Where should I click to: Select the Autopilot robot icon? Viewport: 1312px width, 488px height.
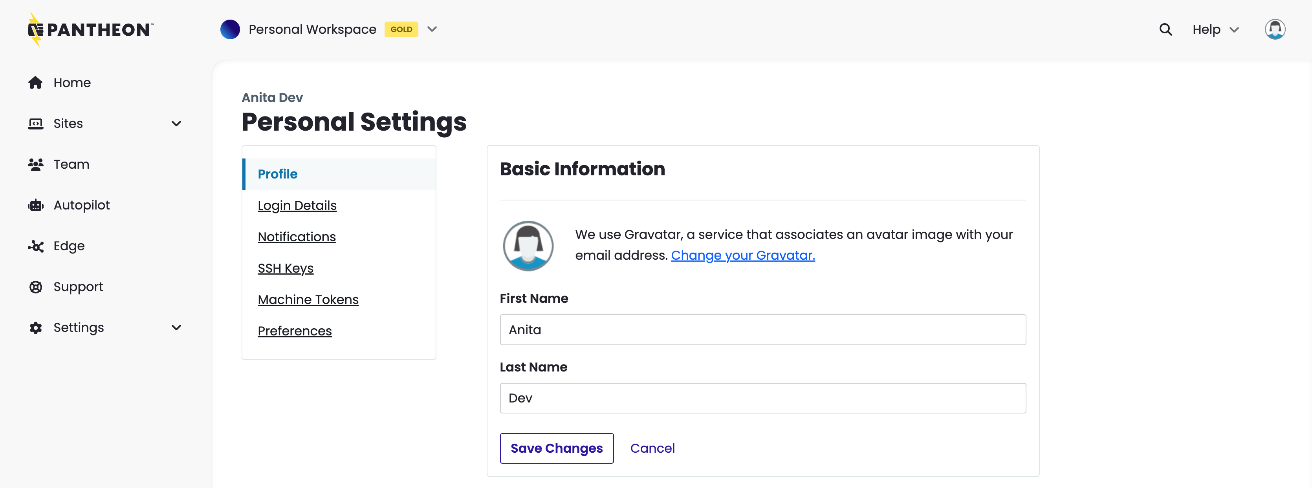(35, 204)
